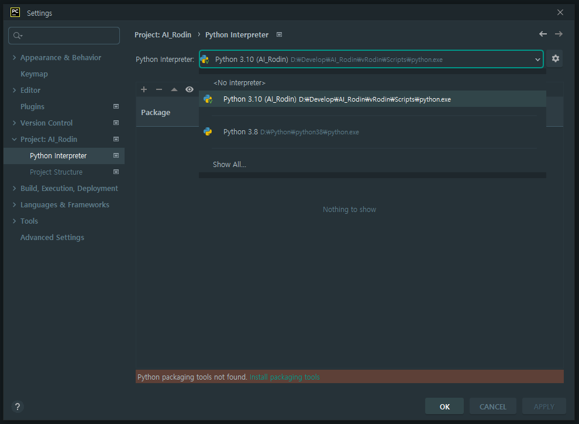
Task: Click the Package column header
Action: coord(156,113)
